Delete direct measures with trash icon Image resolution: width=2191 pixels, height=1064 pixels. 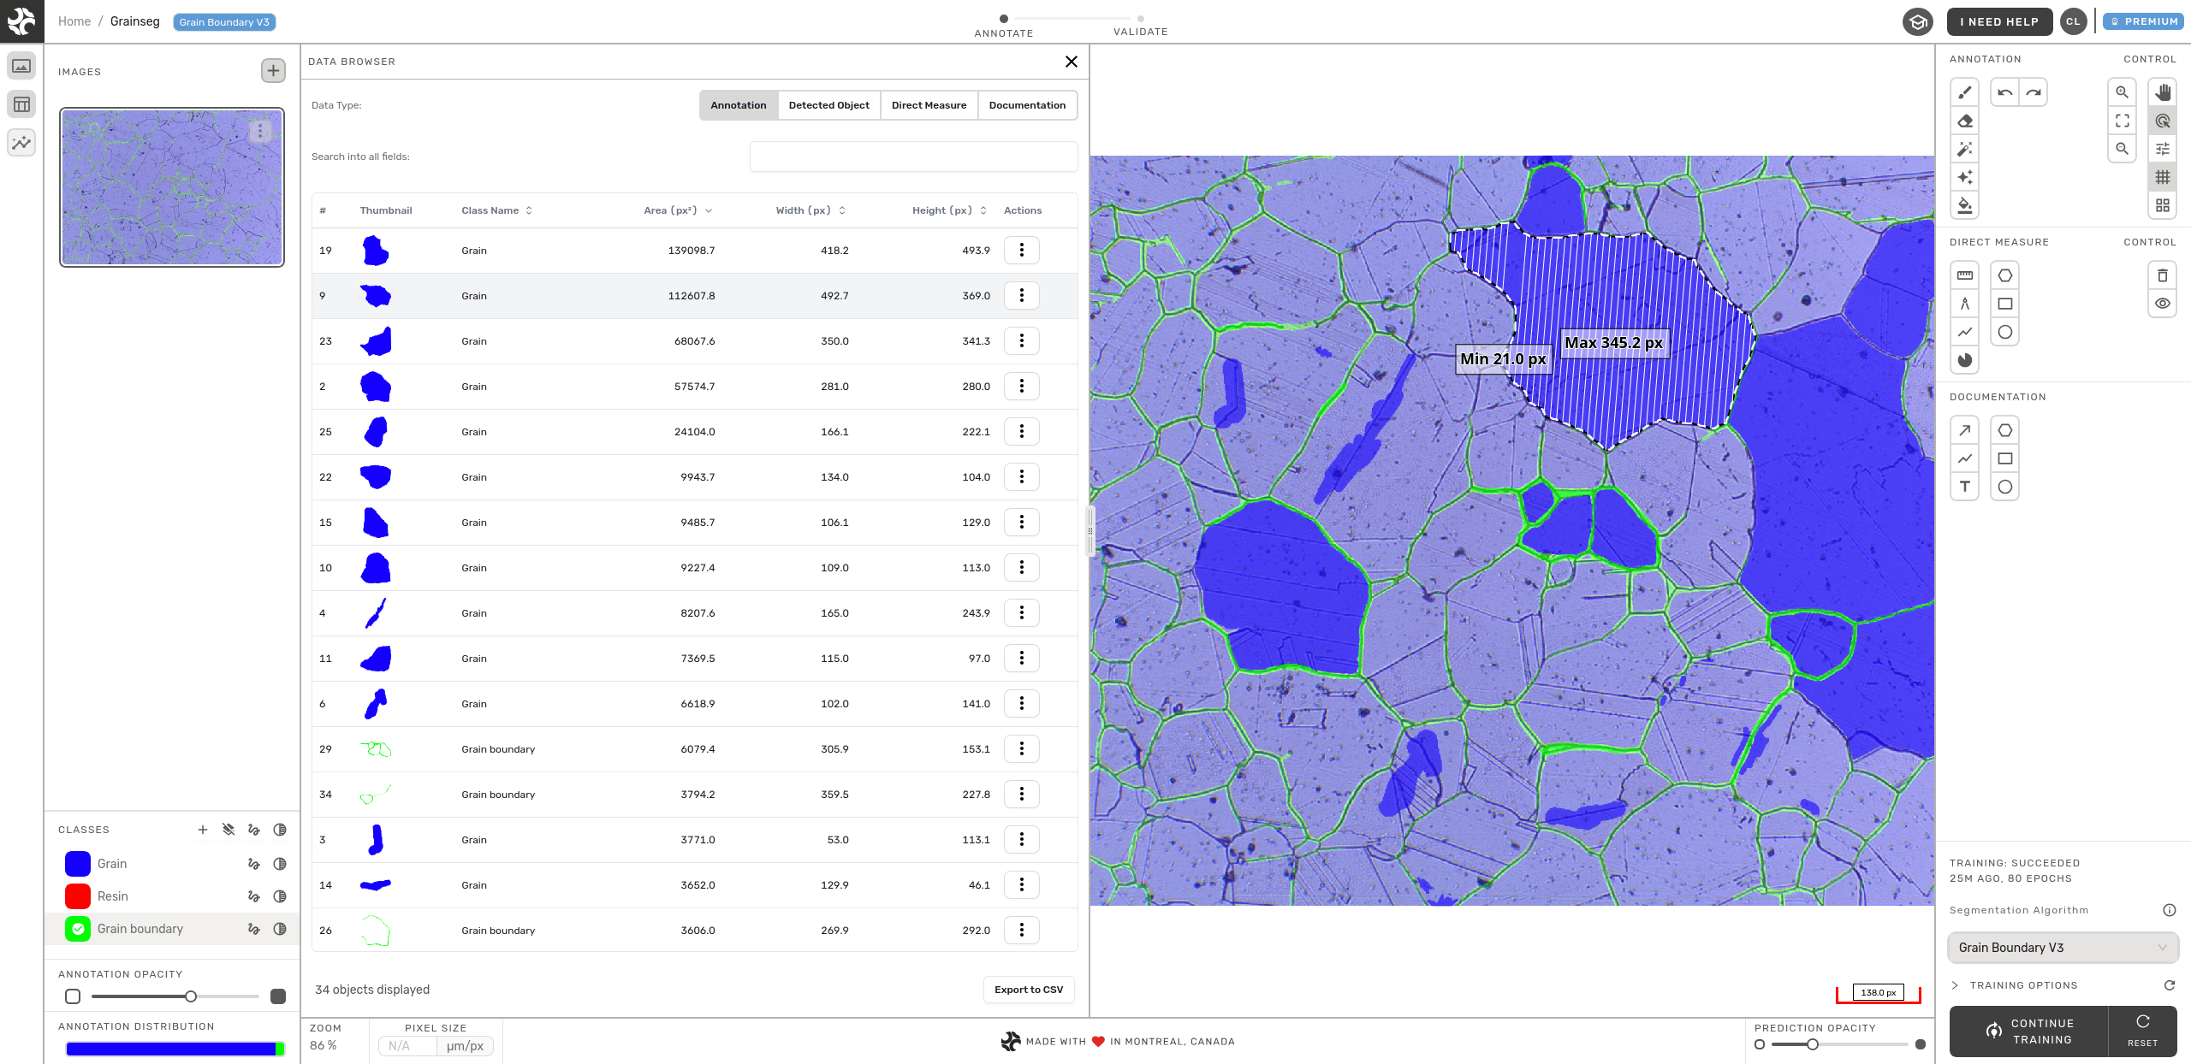click(2162, 275)
